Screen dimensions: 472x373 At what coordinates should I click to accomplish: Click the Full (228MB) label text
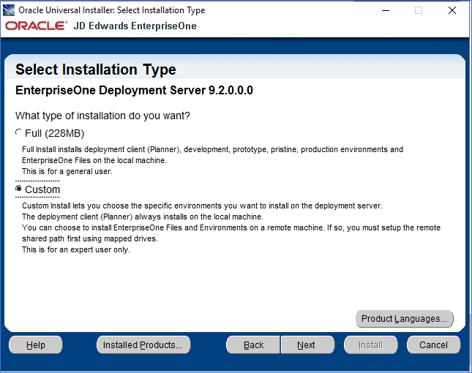coord(54,133)
